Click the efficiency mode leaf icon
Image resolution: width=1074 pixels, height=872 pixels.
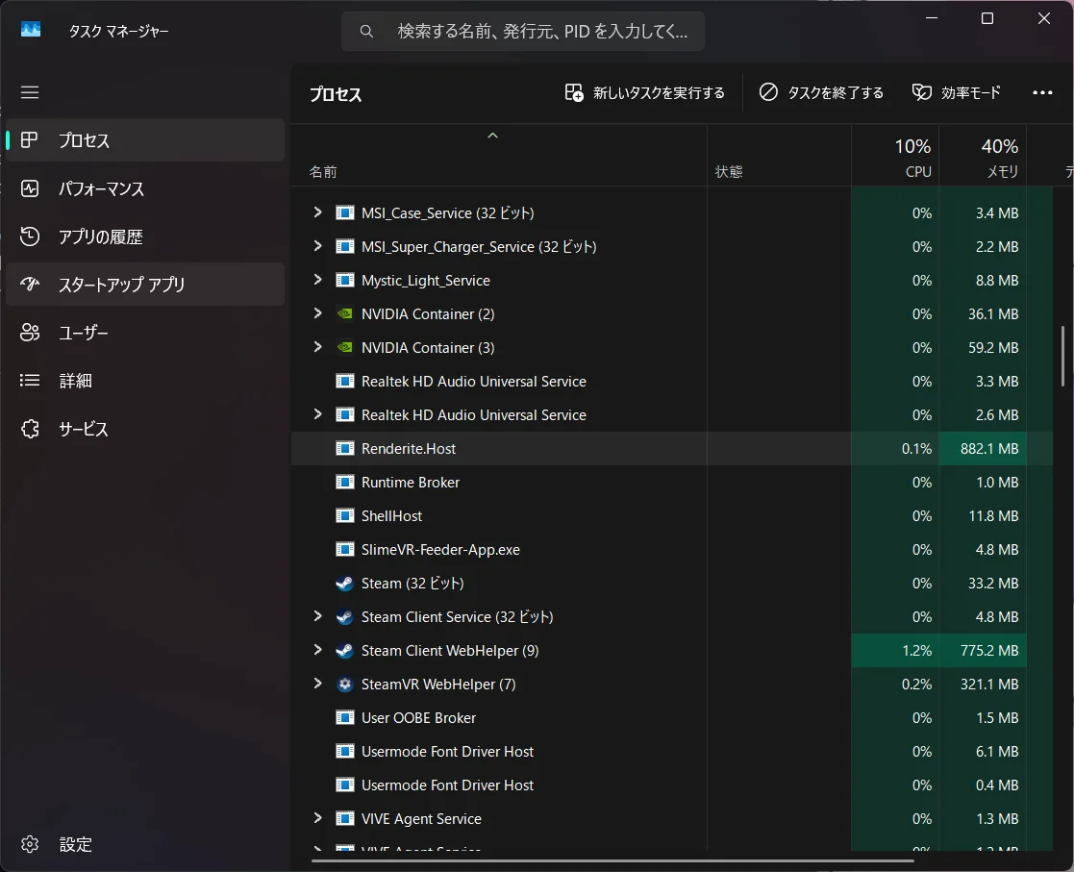point(922,91)
